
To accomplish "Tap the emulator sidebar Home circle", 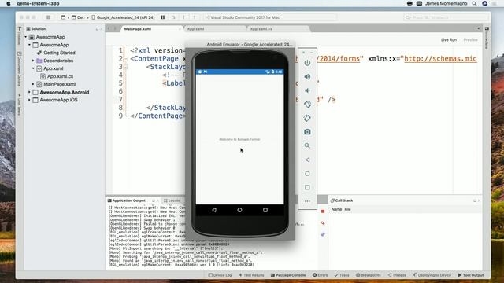I will [307, 174].
